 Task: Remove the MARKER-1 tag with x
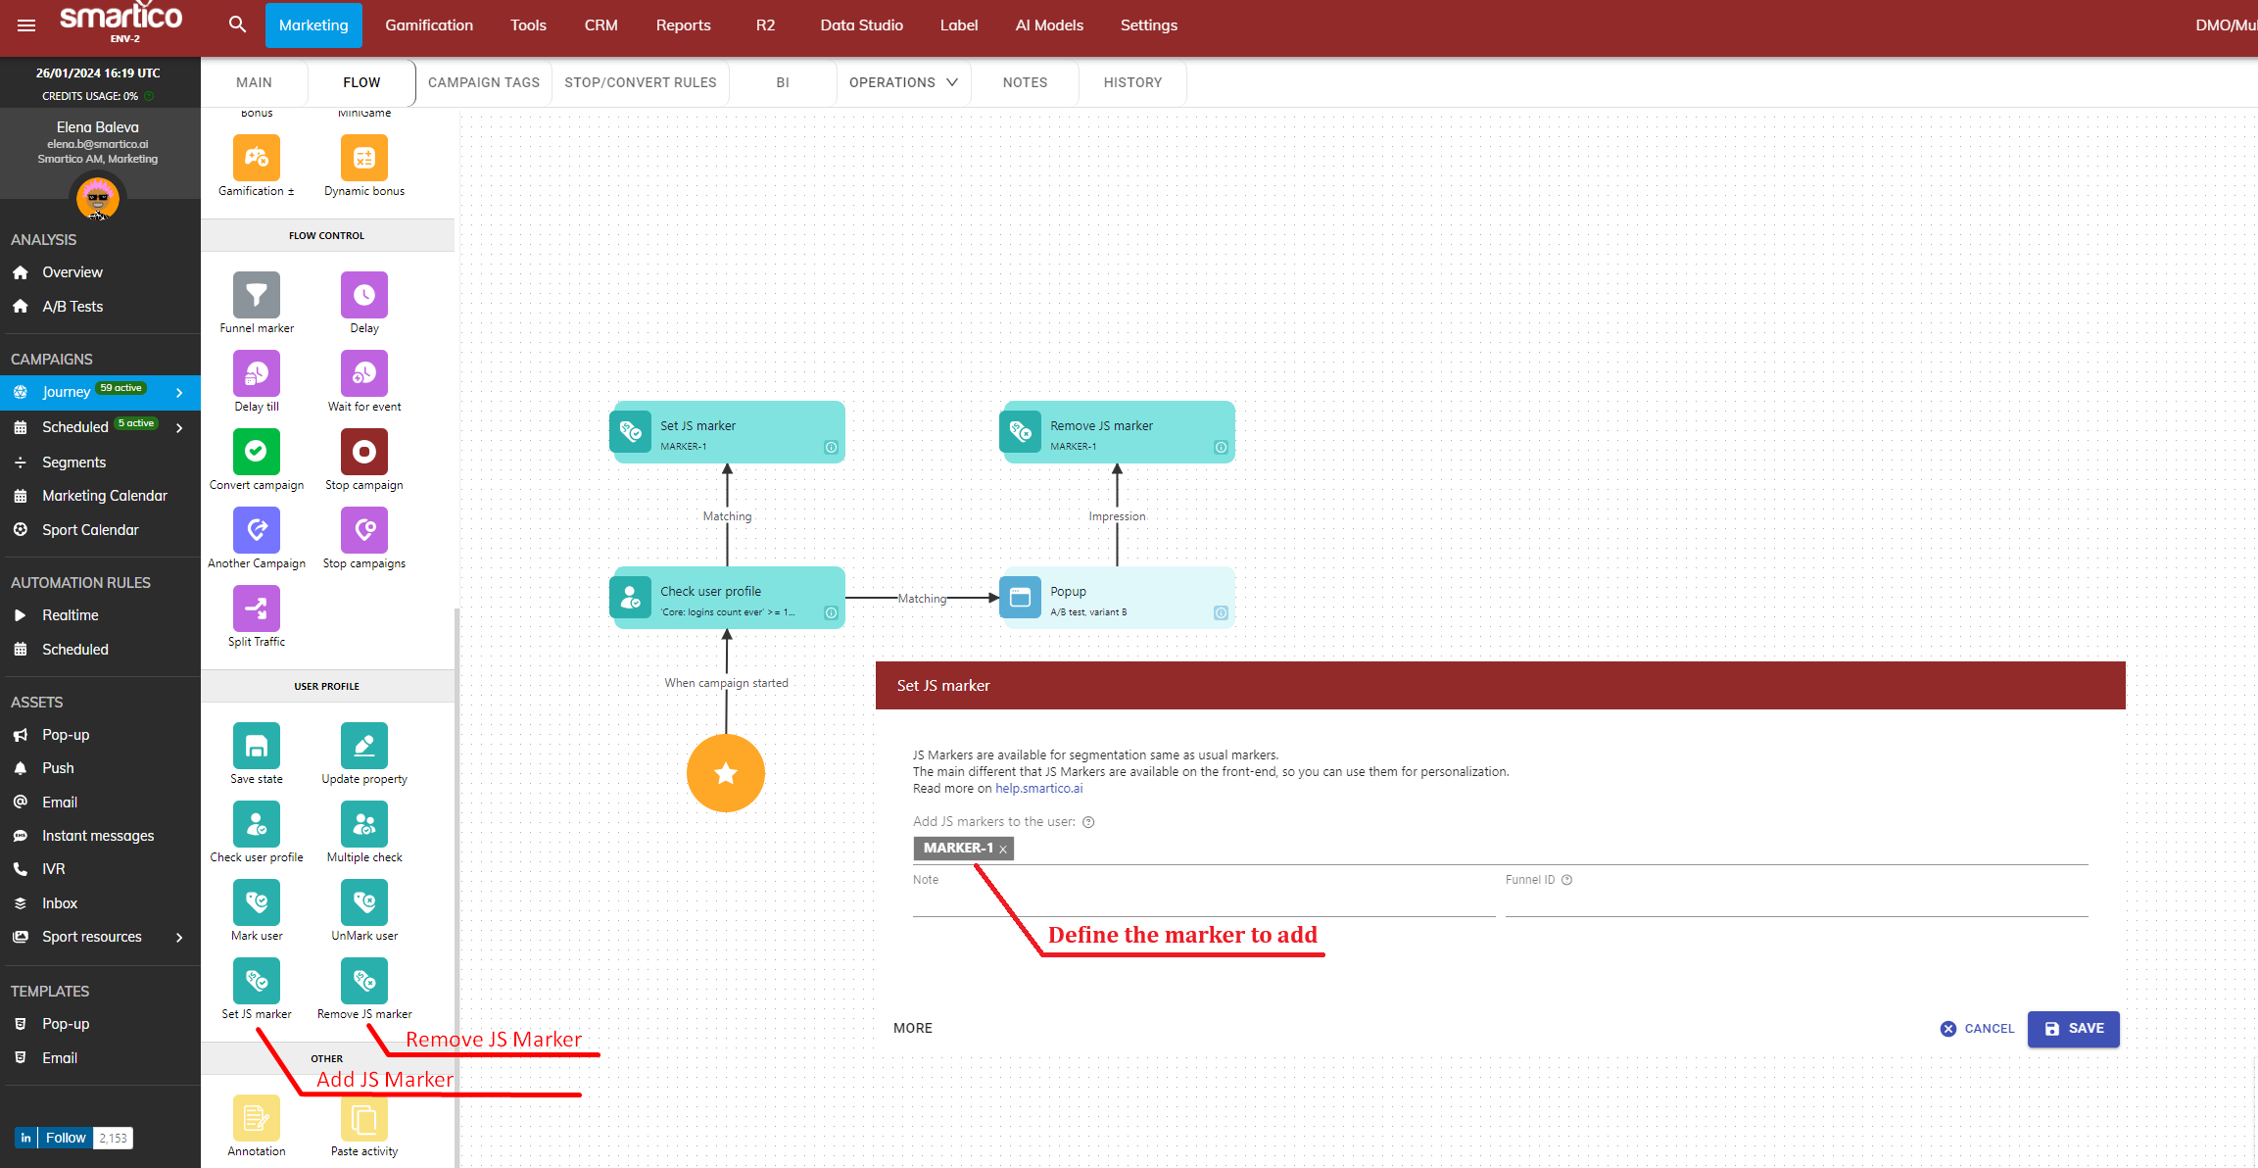1003,850
